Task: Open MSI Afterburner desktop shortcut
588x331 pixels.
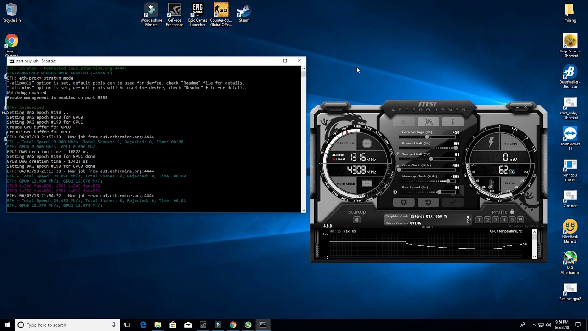Action: tap(570, 263)
